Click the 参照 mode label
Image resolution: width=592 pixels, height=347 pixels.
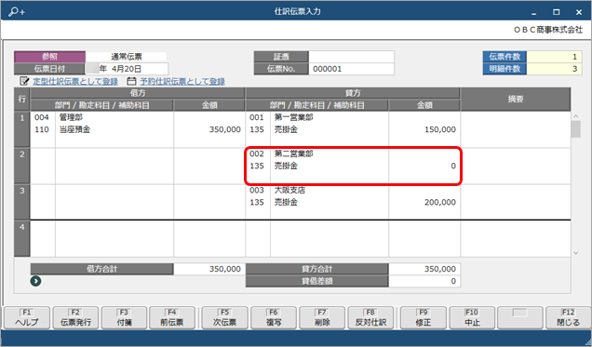coord(49,57)
